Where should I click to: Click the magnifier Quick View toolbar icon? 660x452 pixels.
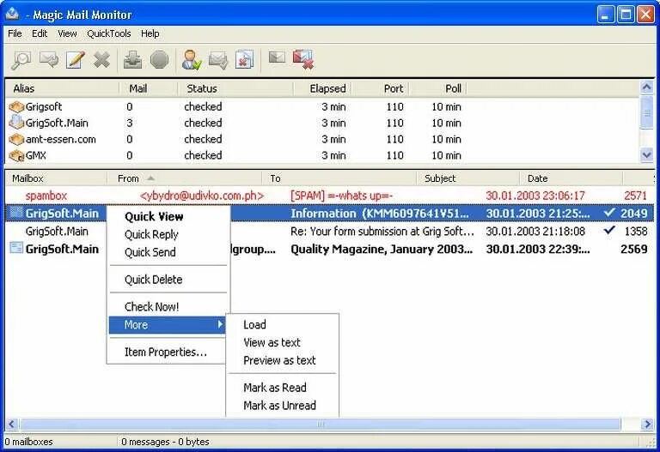click(21, 60)
